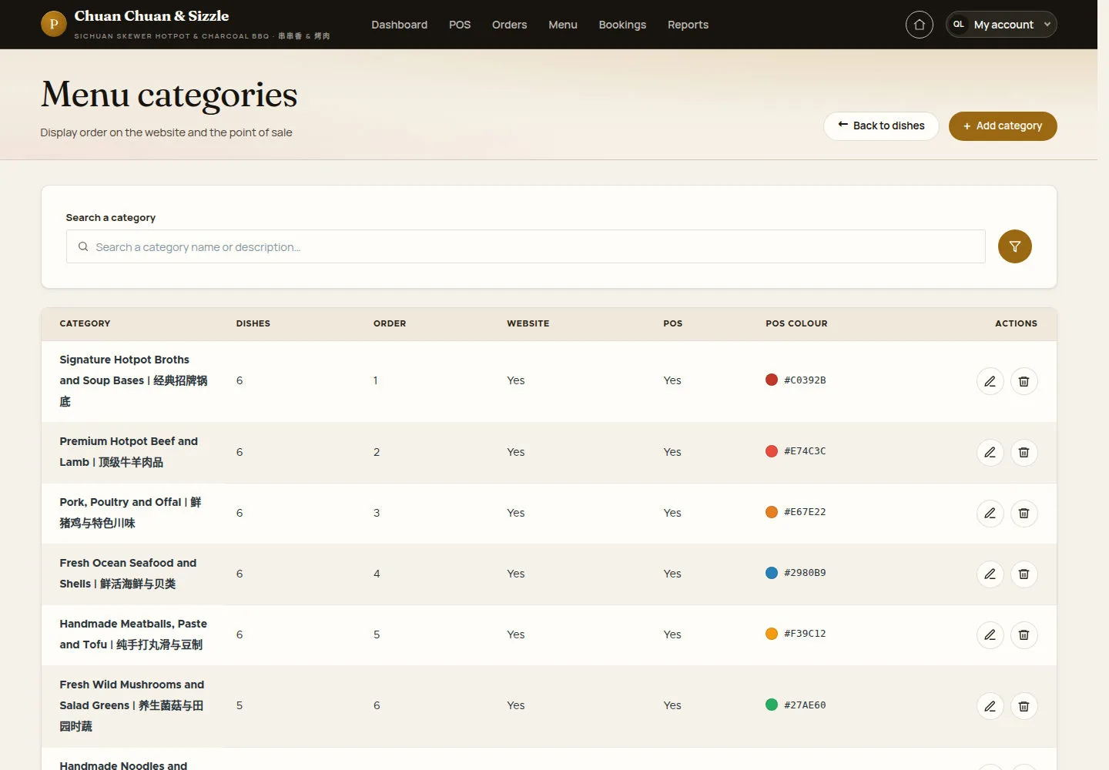Open the My account dropdown
Viewport: 1109px width, 770px height.
(x=1001, y=25)
